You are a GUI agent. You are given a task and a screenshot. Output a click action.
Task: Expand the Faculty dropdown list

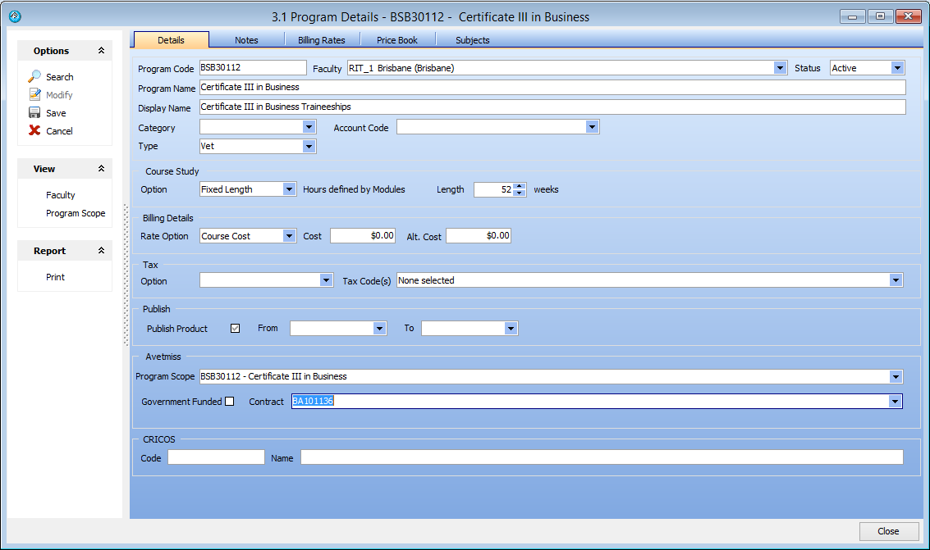(780, 68)
